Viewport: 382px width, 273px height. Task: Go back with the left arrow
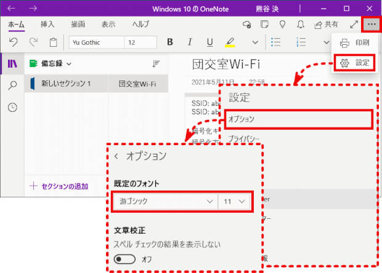click(11, 8)
